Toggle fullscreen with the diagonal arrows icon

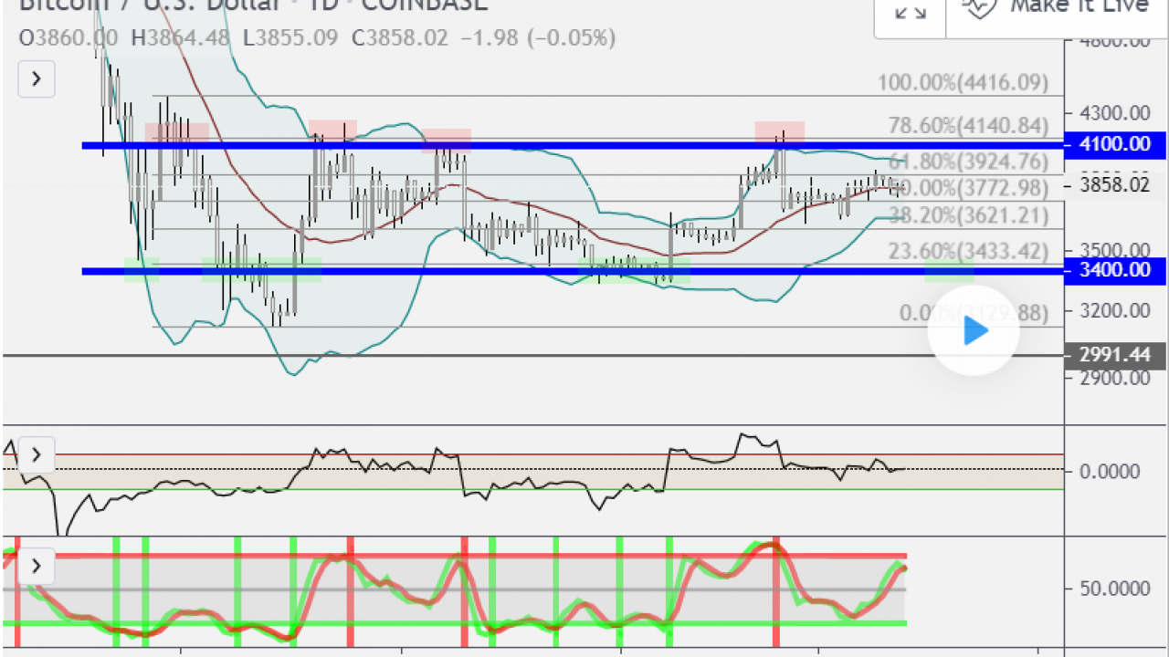click(x=910, y=10)
